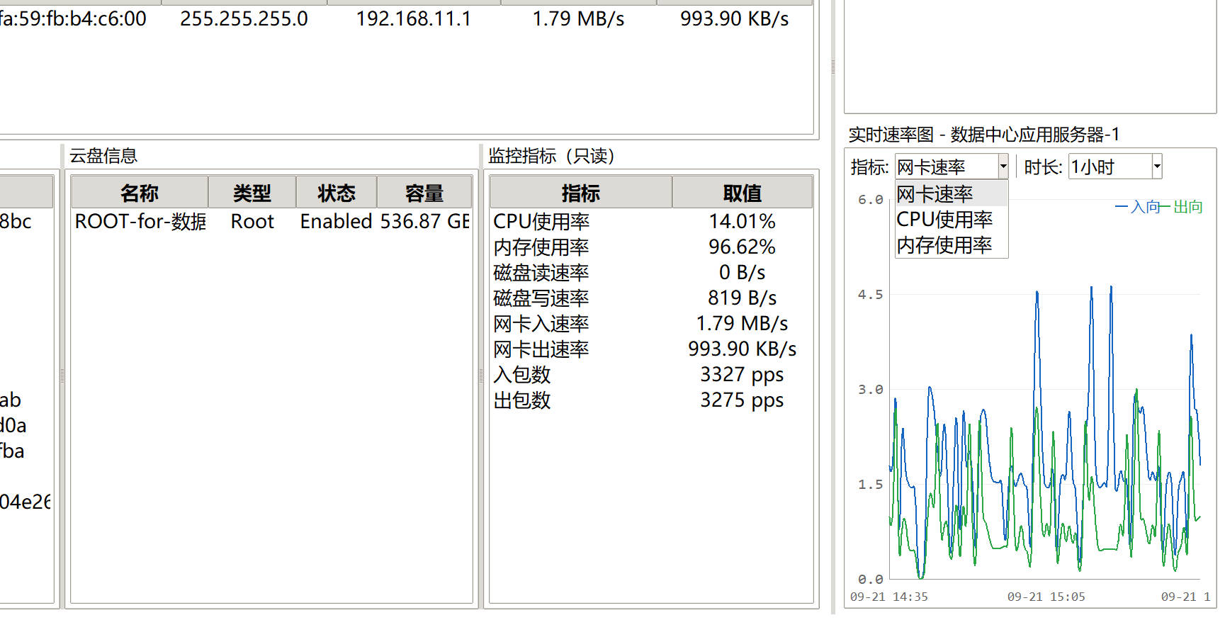Click the 容量 column header
This screenshot has width=1225, height=620.
pyautogui.click(x=424, y=193)
